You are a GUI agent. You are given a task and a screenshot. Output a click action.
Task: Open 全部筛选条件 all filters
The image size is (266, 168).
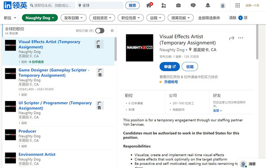click(x=209, y=18)
